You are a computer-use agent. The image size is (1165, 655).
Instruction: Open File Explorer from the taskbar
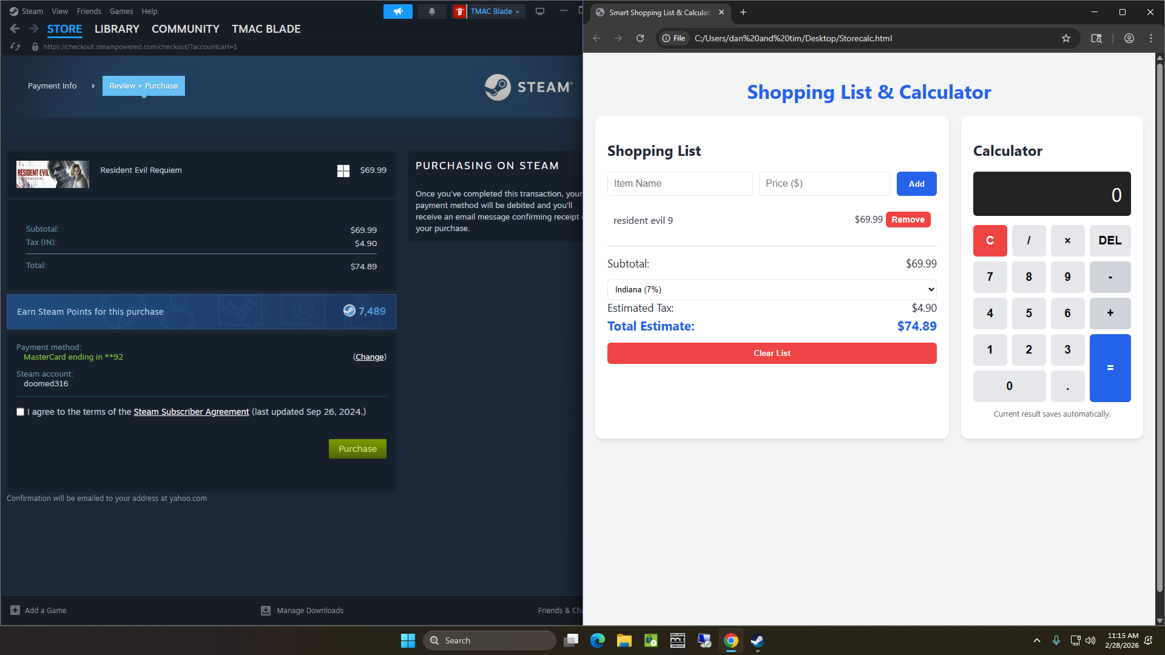[624, 640]
